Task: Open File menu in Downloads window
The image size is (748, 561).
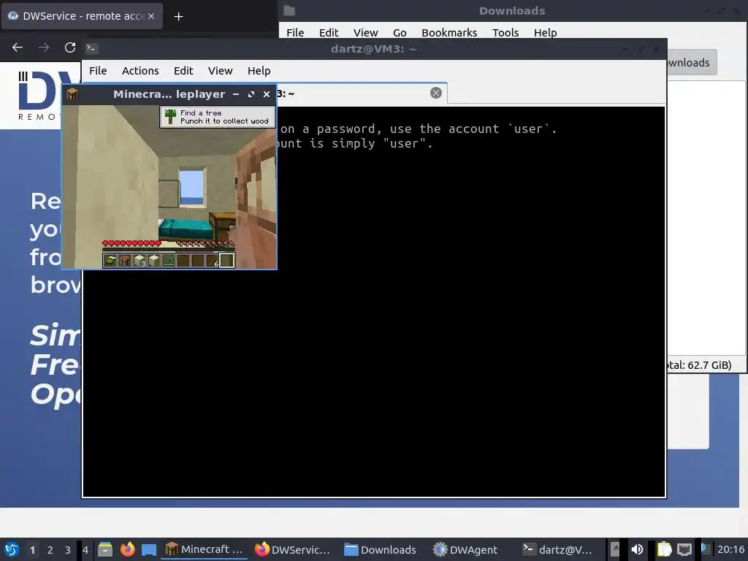Action: click(295, 32)
